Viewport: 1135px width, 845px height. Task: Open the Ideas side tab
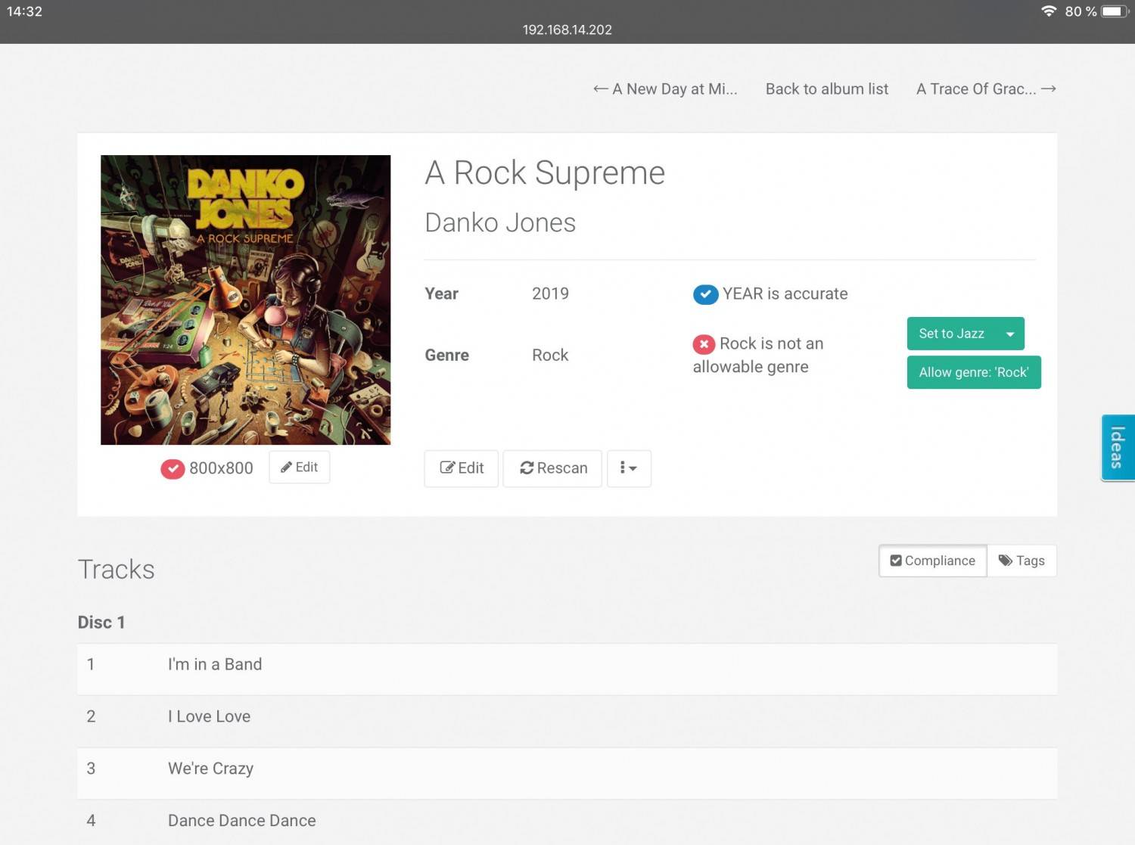pyautogui.click(x=1118, y=447)
